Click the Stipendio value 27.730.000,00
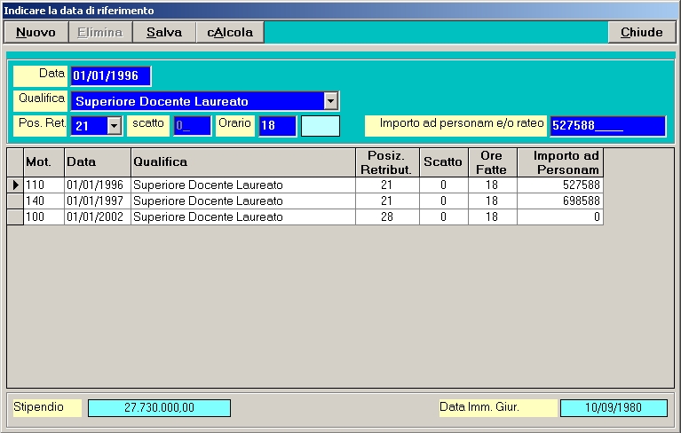Image resolution: width=681 pixels, height=433 pixels. (160, 408)
